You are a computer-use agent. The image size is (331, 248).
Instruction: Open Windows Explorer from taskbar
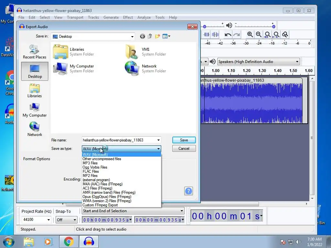click(29, 242)
